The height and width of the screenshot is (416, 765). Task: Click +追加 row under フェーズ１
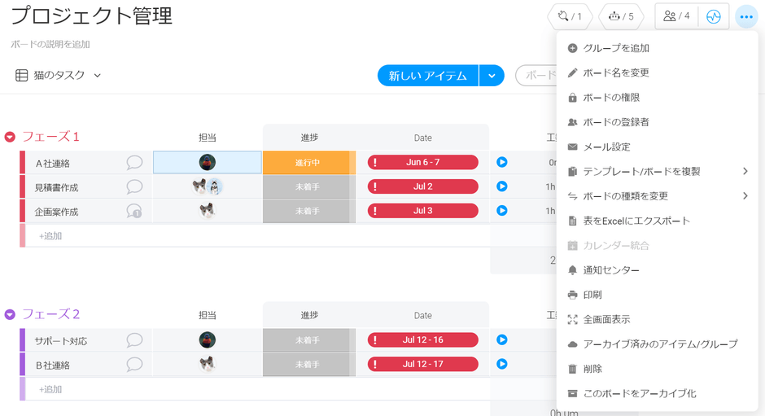pyautogui.click(x=50, y=236)
